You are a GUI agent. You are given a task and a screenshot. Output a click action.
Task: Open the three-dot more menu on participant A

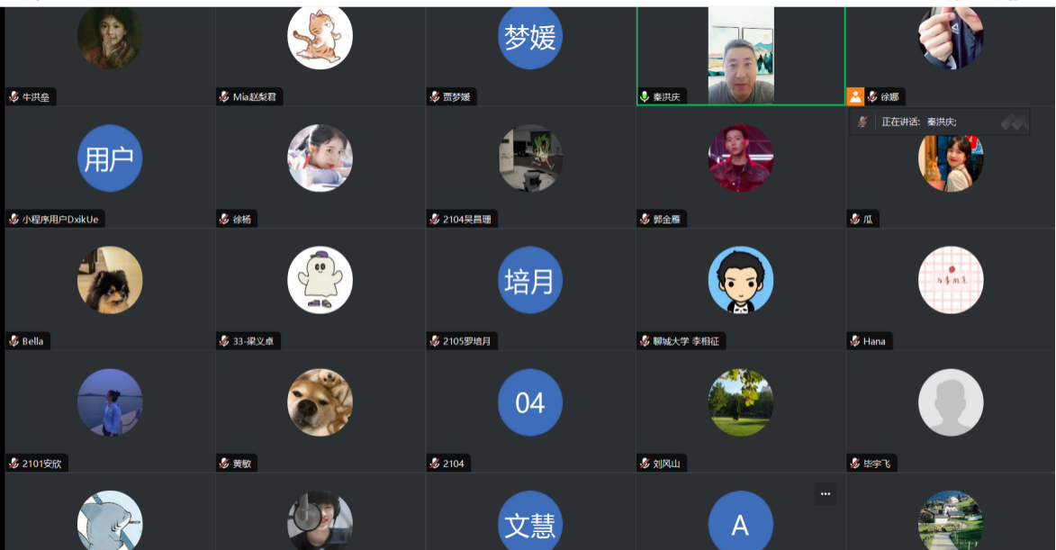click(x=825, y=493)
